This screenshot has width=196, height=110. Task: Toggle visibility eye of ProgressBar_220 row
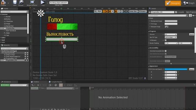28,60
